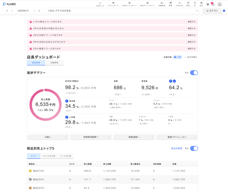Click the pink 売上実績 progress ring

(x=46, y=105)
